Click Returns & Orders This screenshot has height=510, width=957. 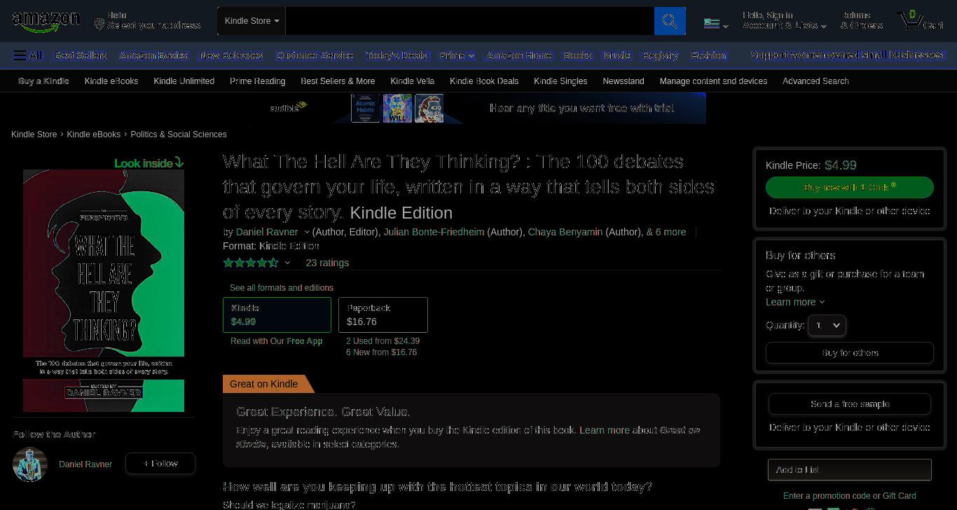click(x=862, y=20)
